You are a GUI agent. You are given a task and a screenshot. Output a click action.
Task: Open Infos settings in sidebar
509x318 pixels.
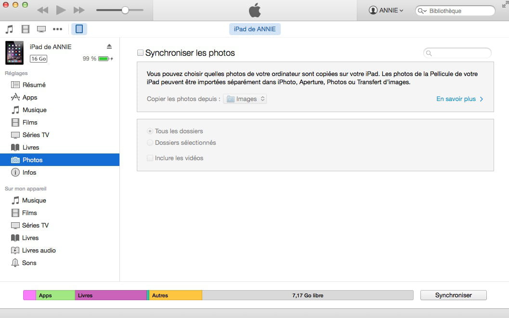click(x=60, y=172)
